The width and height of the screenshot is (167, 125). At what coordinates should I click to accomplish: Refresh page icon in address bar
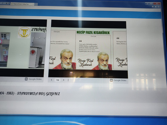8,3
